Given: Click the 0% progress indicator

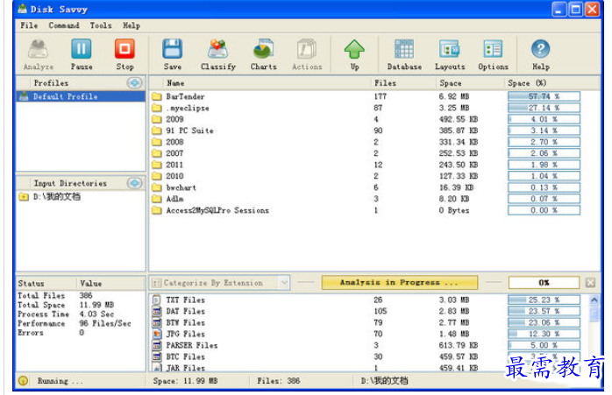Looking at the screenshot, I should [x=544, y=282].
